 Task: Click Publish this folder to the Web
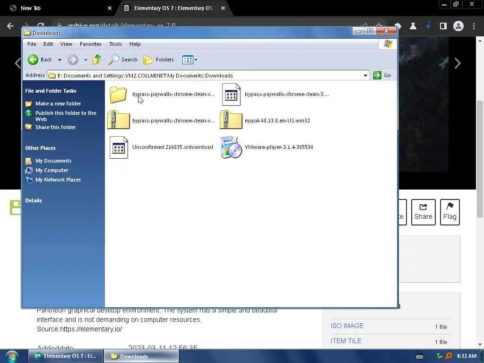pos(66,116)
